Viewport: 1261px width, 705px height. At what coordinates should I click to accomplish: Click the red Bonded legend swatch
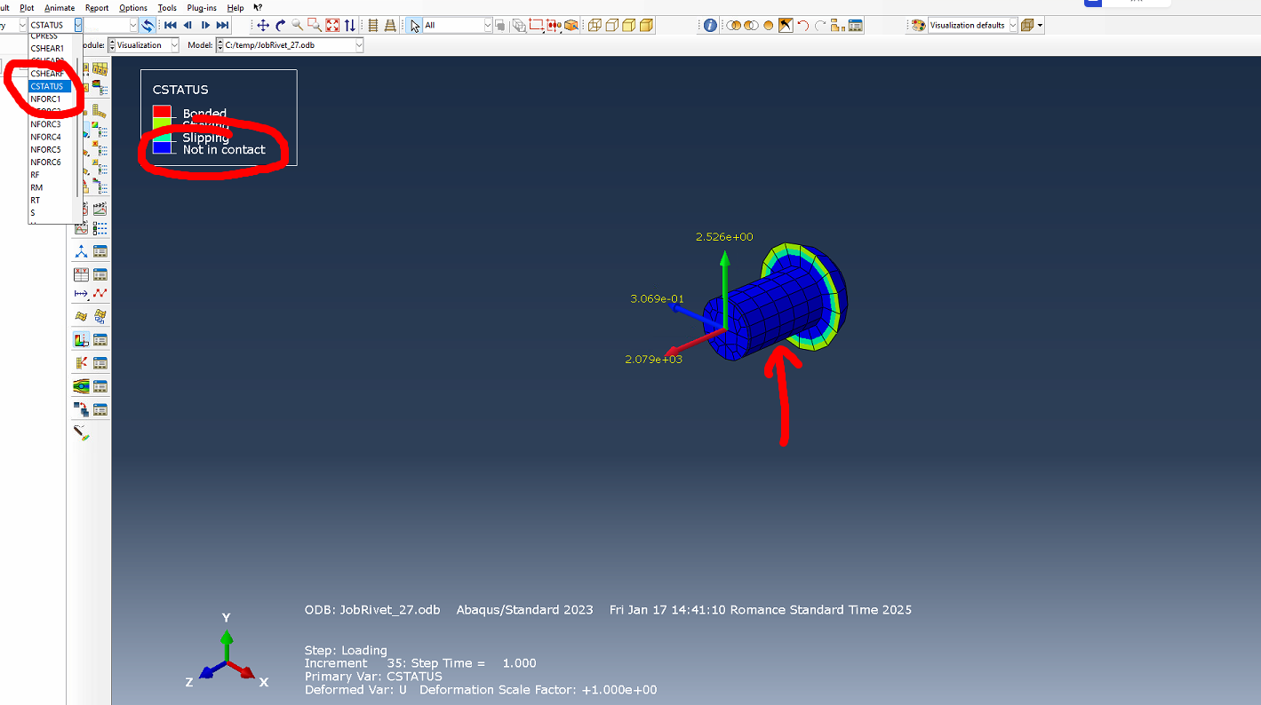[x=162, y=112]
